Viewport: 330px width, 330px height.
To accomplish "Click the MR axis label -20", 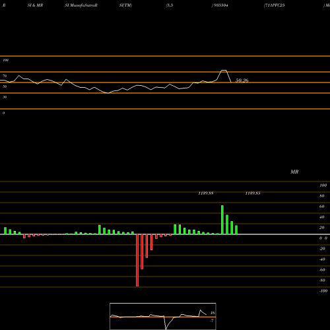I will [322, 249].
